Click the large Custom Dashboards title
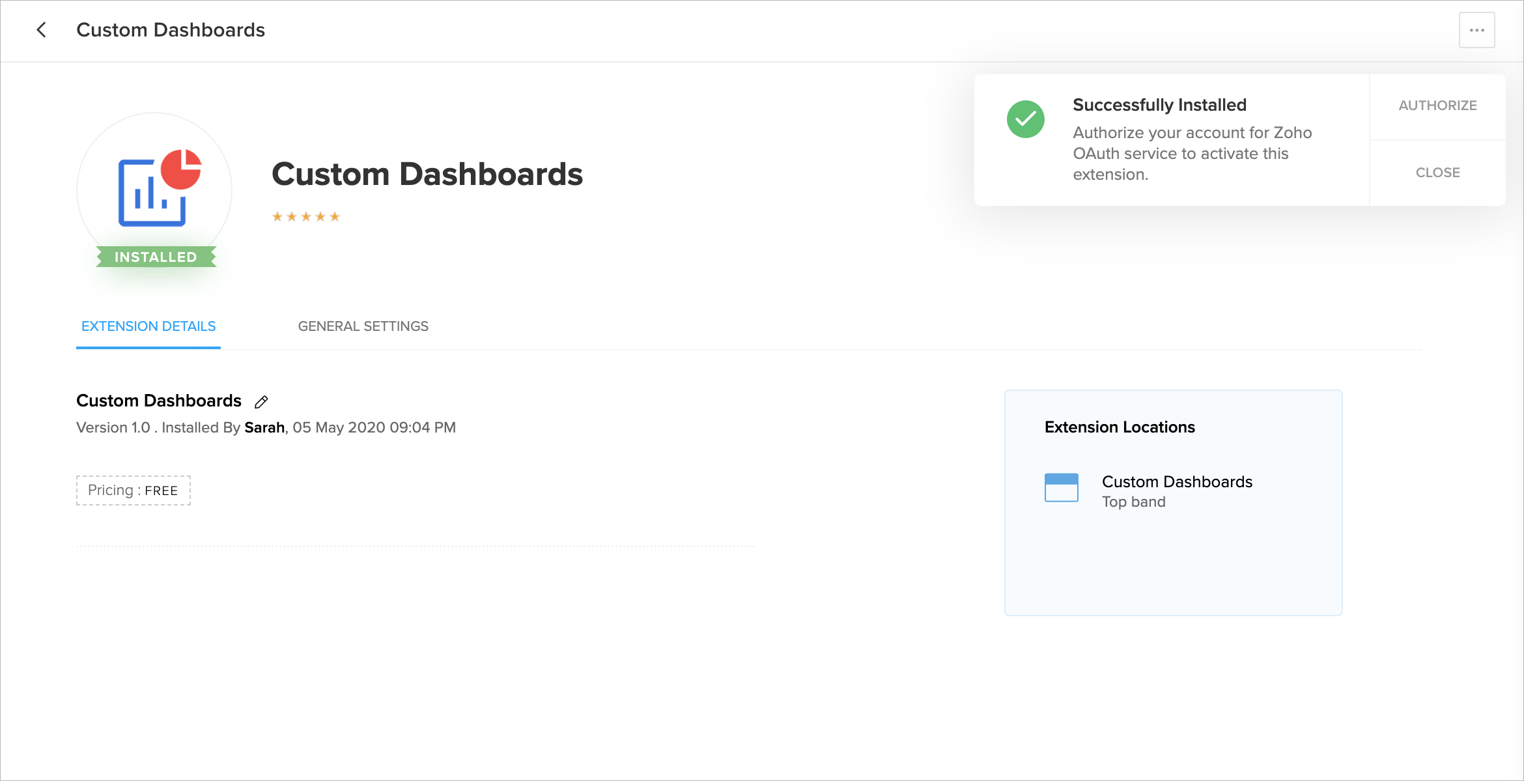The image size is (1524, 781). 427,175
